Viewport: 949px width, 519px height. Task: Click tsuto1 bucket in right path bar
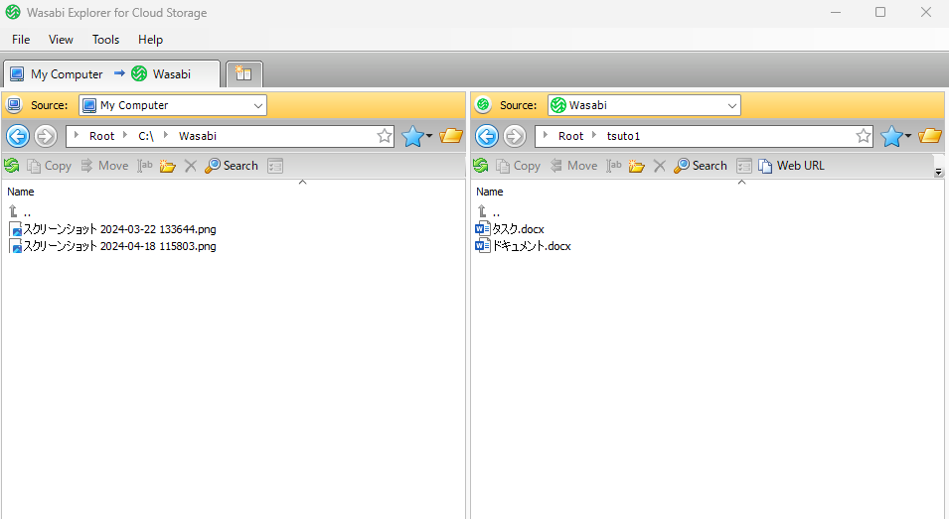[x=623, y=136]
